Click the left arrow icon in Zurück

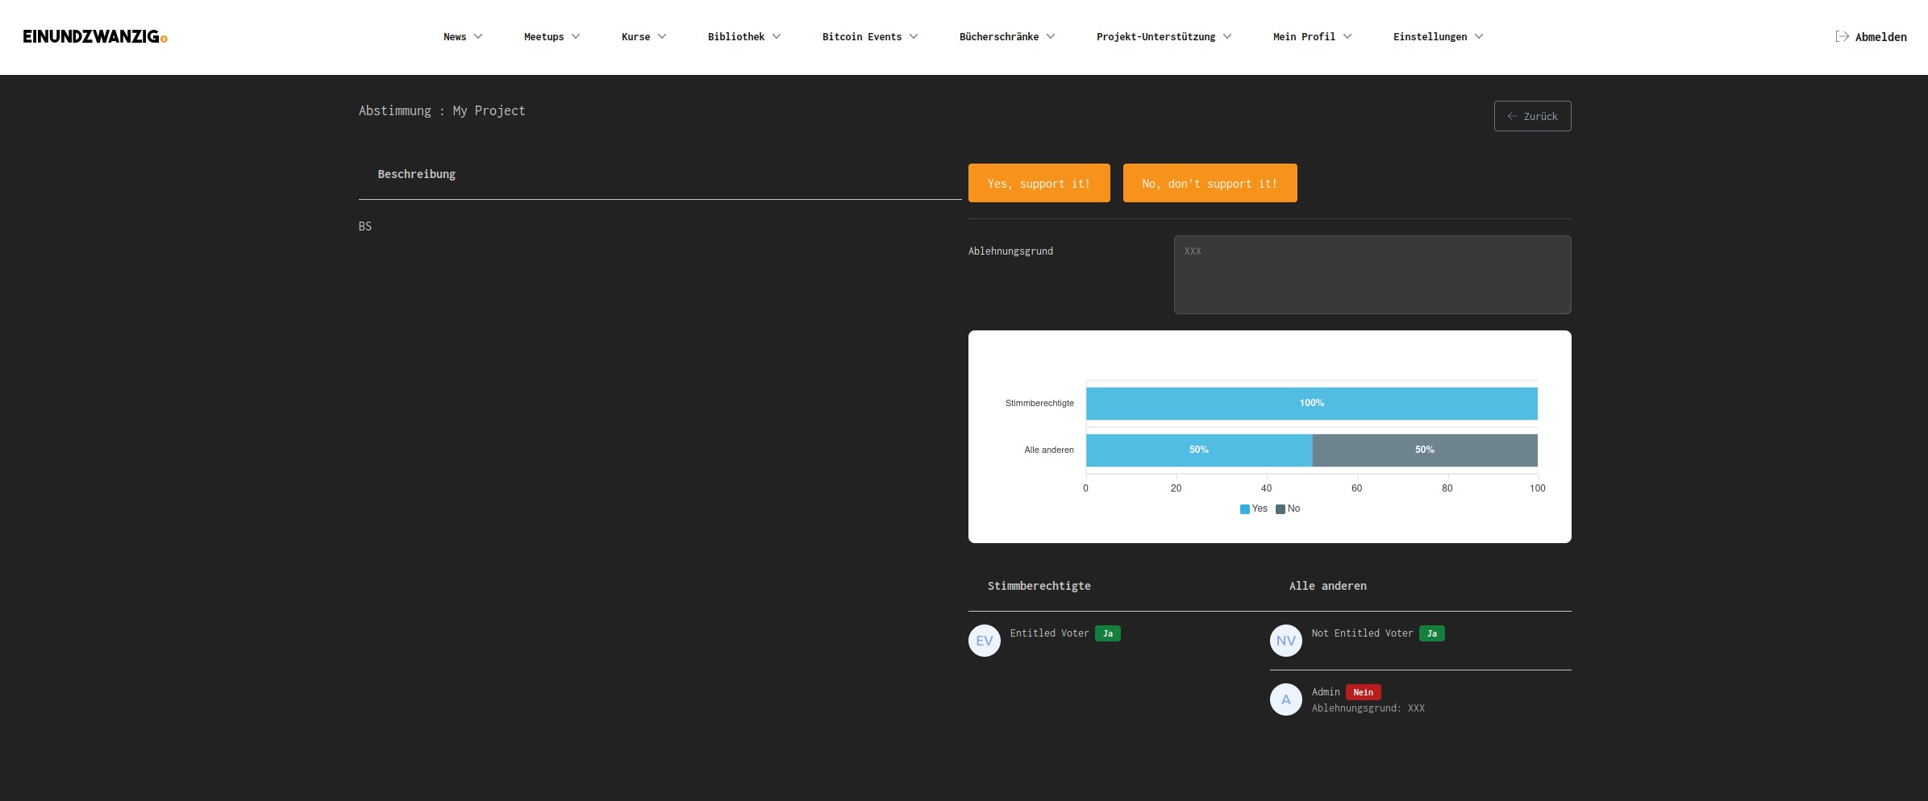click(x=1512, y=116)
